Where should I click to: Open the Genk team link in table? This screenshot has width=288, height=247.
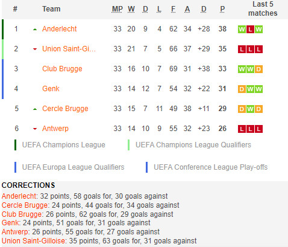pos(51,89)
